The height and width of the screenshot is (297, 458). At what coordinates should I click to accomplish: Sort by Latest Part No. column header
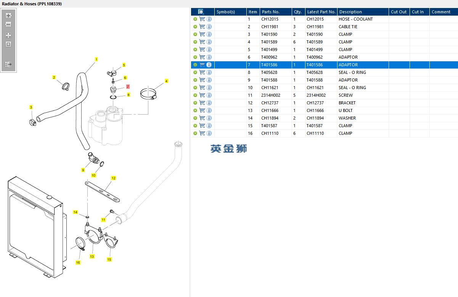321,12
